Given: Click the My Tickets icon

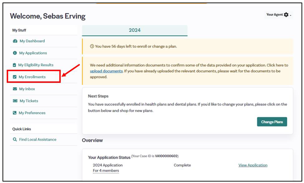Looking at the screenshot, I should (x=15, y=101).
